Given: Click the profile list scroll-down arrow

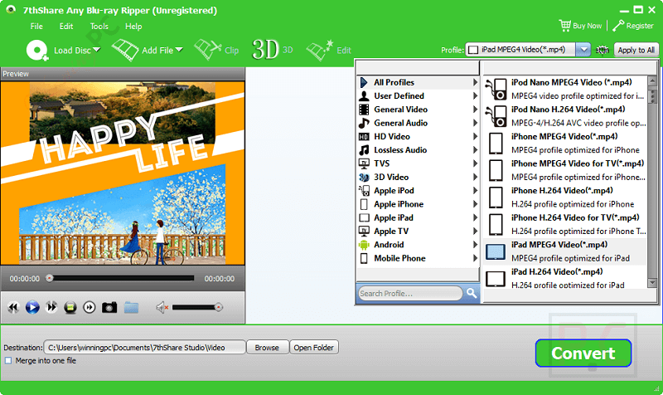Looking at the screenshot, I should coord(652,282).
